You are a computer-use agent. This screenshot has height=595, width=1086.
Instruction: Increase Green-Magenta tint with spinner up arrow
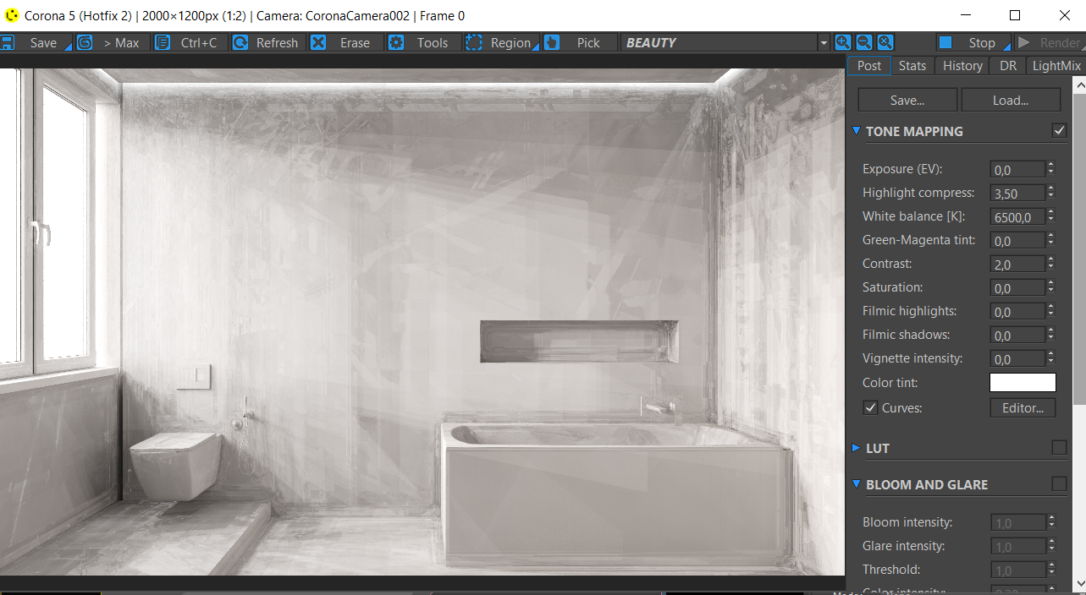pyautogui.click(x=1050, y=236)
